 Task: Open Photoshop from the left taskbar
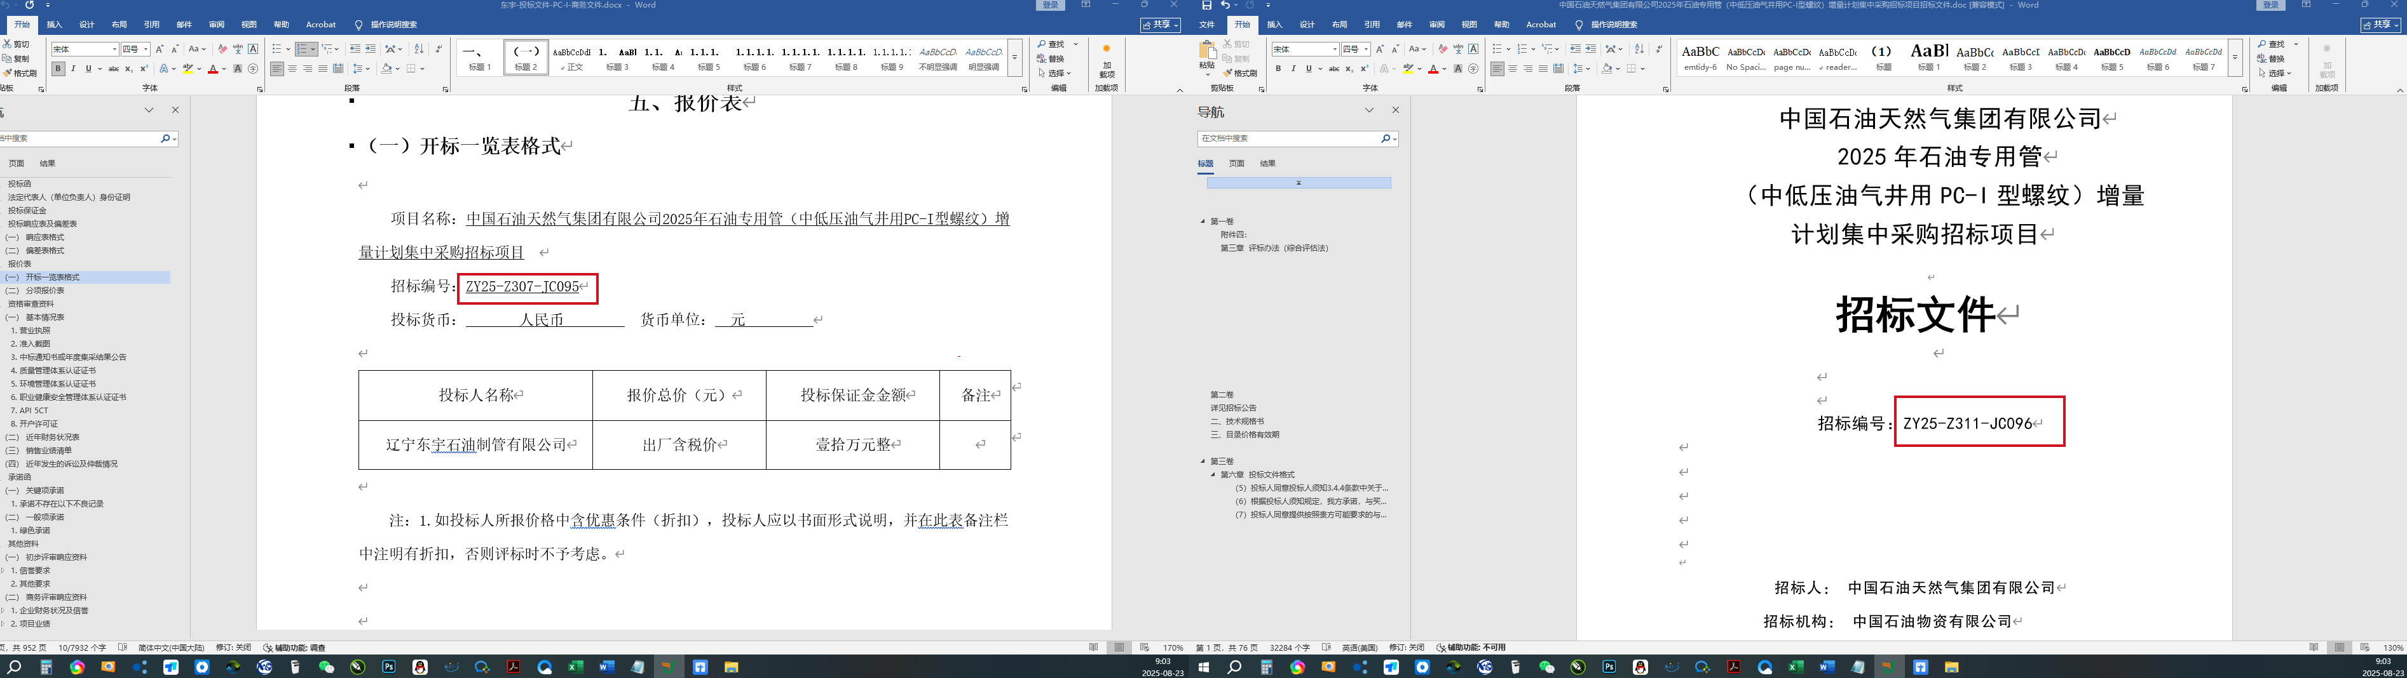click(389, 667)
